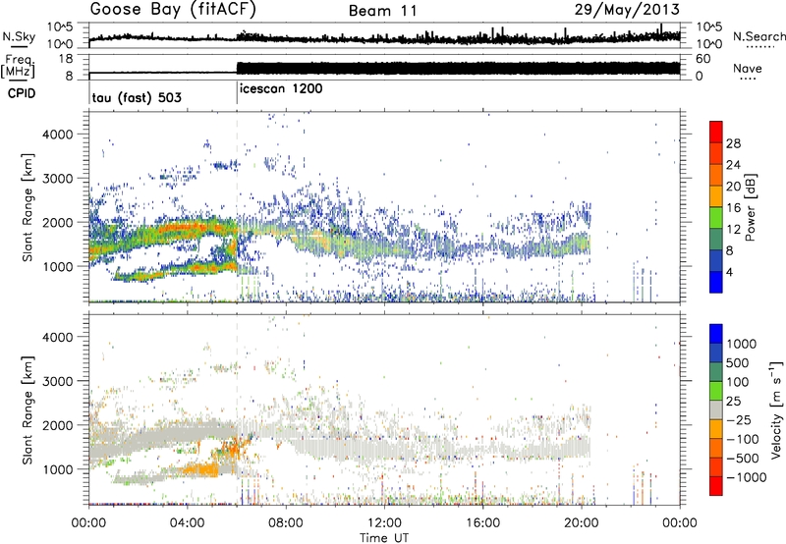The height and width of the screenshot is (544, 786).
Task: Click the "500" label on the velocity colorbar
Action: pos(740,362)
